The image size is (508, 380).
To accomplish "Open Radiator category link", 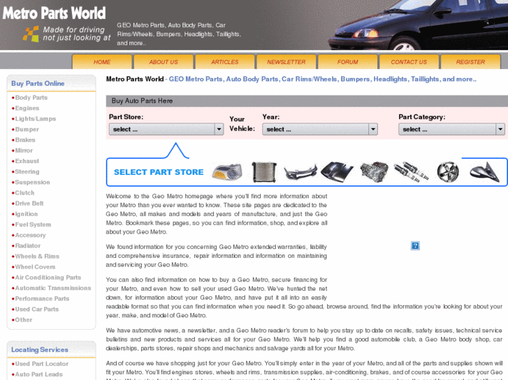I will 28,246.
